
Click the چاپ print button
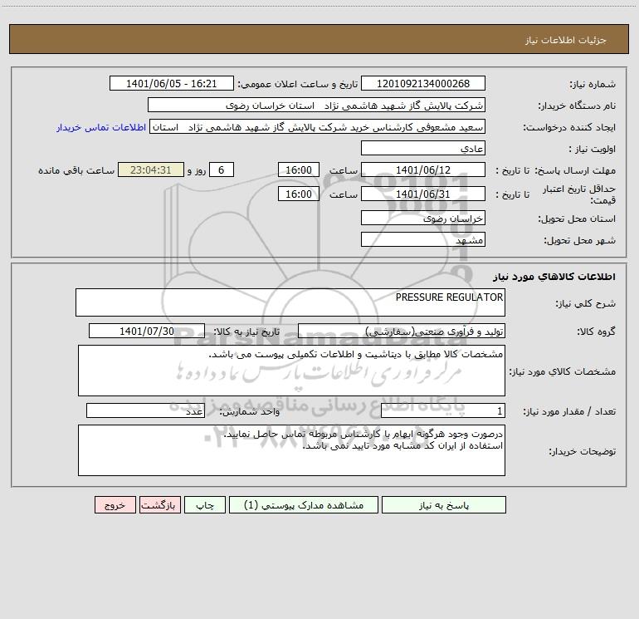205,504
